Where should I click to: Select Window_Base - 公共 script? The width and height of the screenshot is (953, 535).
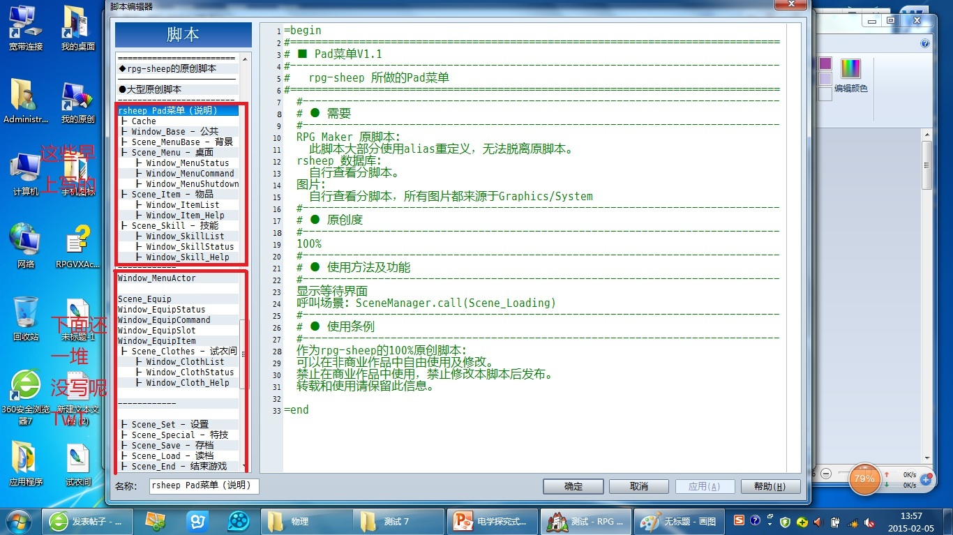point(178,131)
